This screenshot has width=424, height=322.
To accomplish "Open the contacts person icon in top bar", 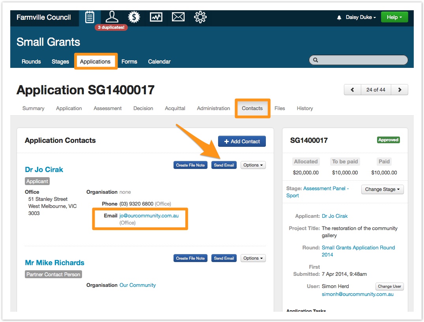I will (112, 17).
